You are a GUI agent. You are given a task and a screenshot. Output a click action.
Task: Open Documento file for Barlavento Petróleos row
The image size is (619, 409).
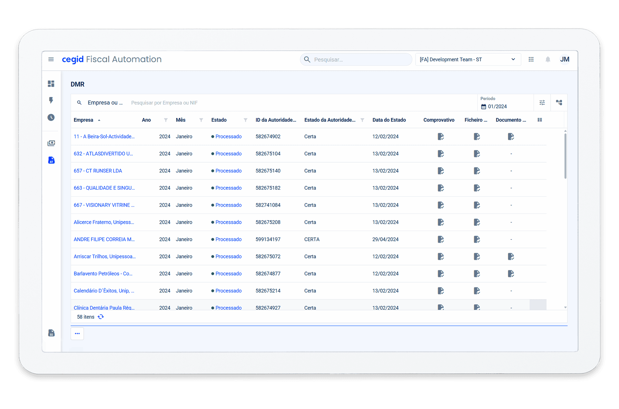pos(511,274)
